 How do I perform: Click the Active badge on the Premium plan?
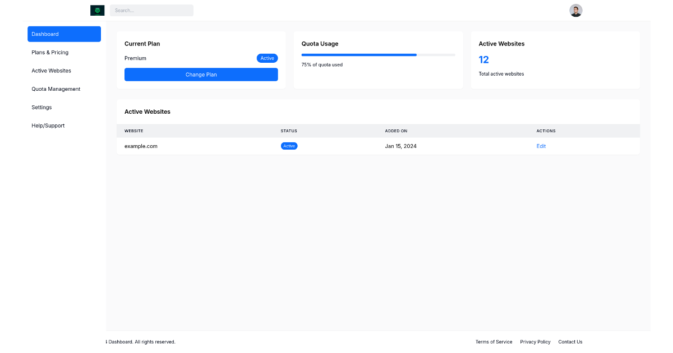[267, 58]
